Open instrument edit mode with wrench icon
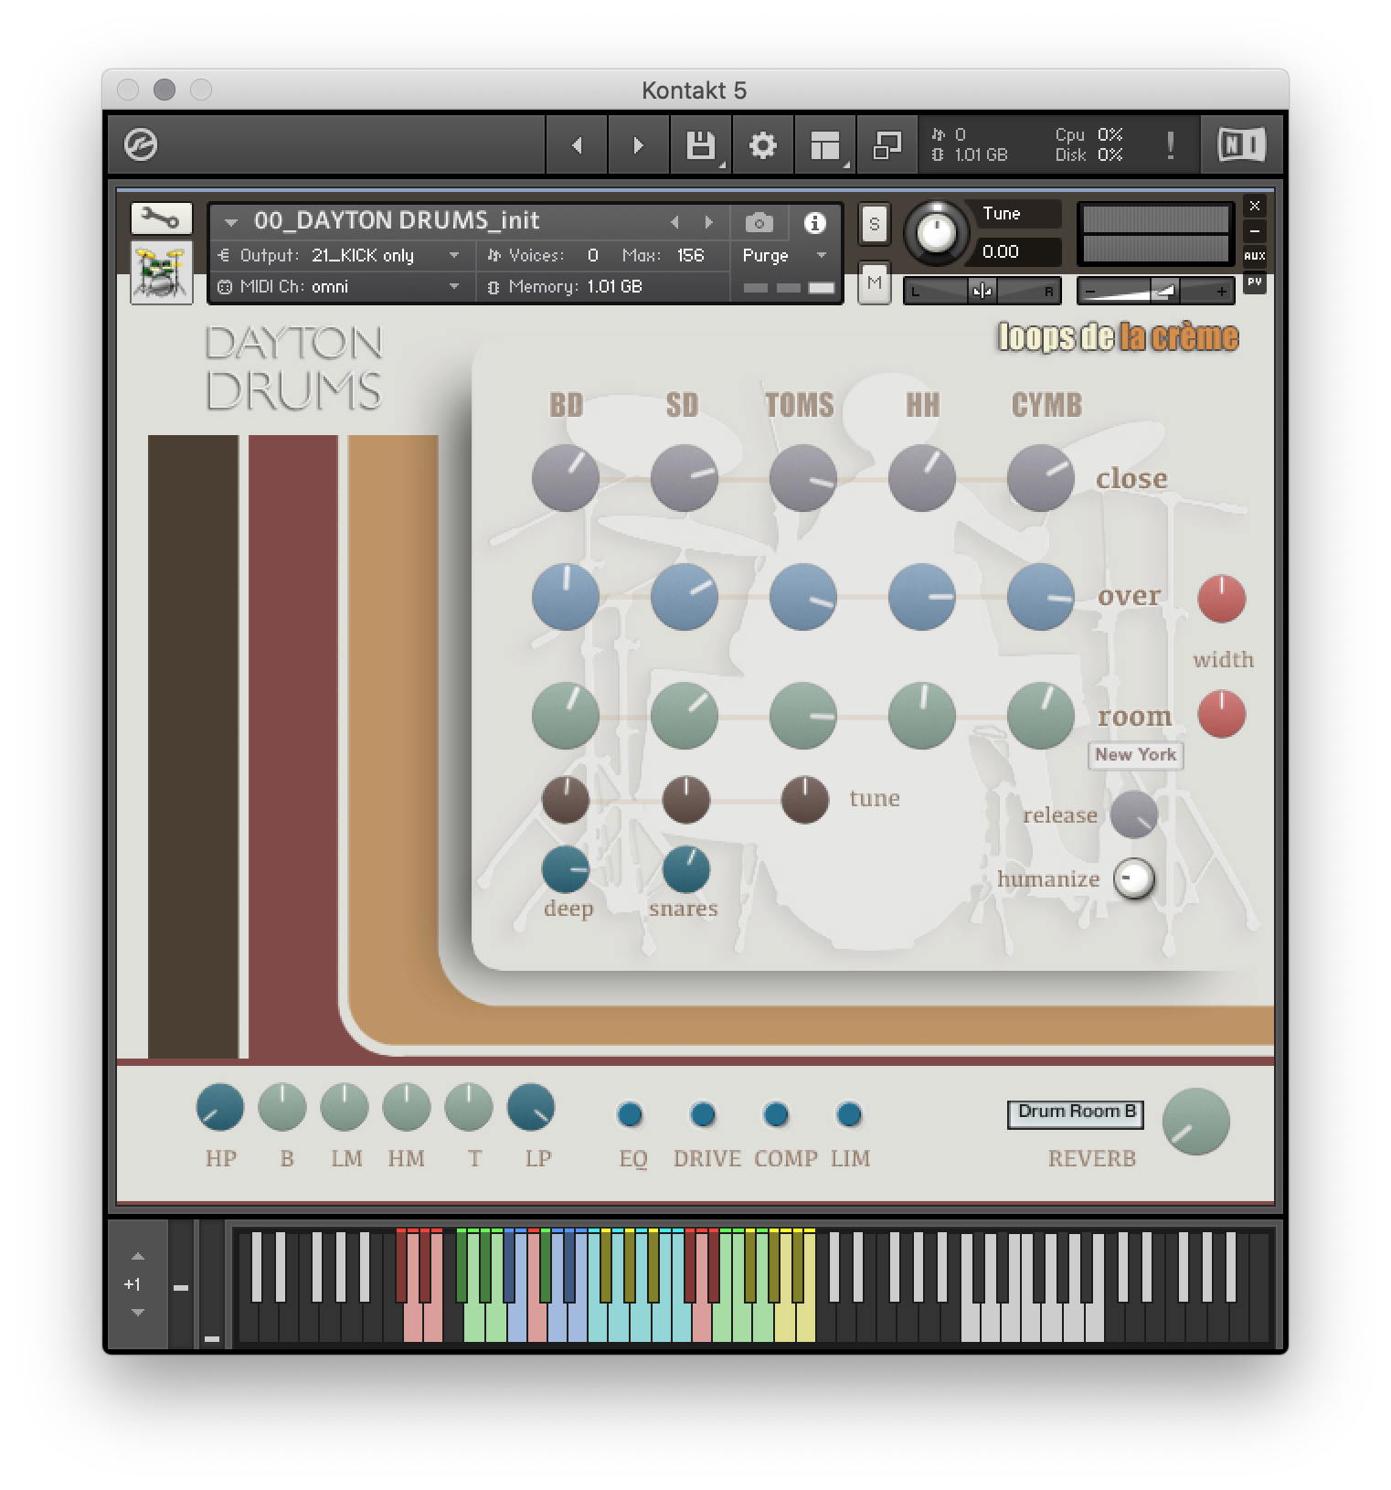 [161, 218]
